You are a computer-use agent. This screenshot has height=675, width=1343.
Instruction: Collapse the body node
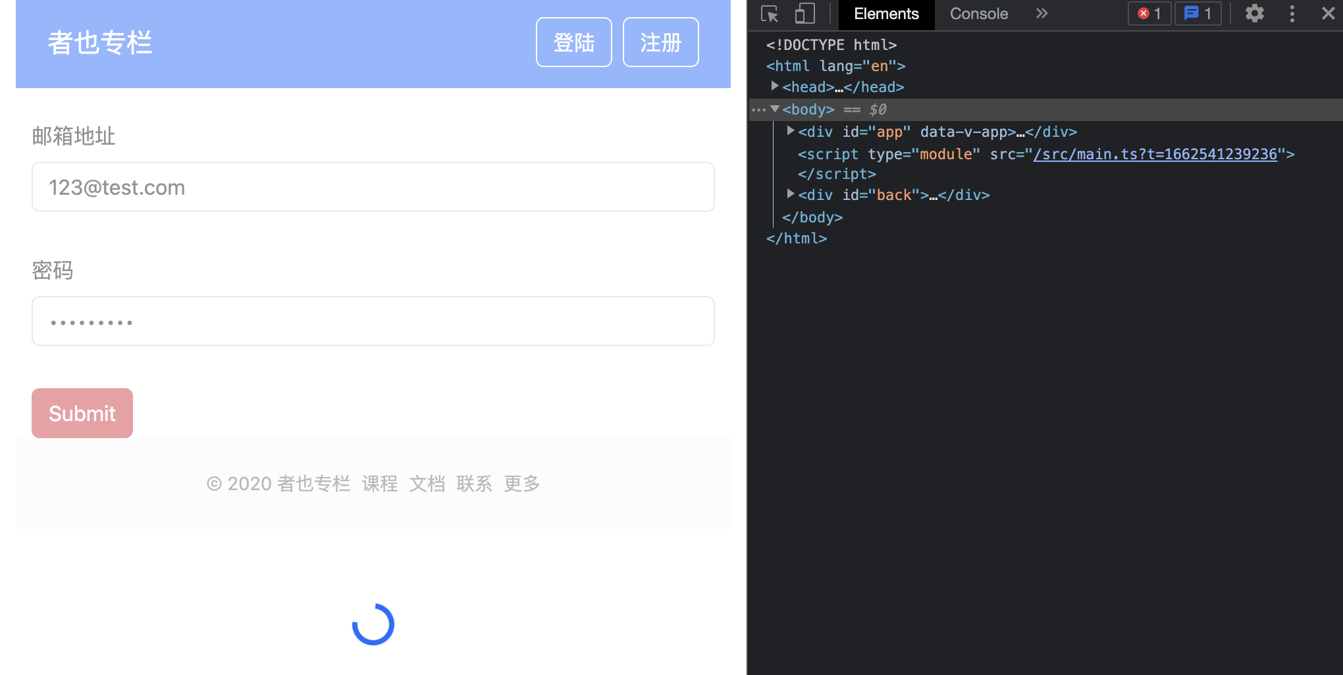tap(775, 109)
